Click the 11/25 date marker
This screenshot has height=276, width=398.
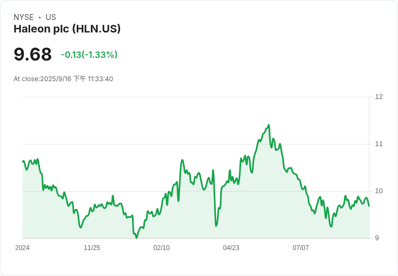pyautogui.click(x=92, y=247)
